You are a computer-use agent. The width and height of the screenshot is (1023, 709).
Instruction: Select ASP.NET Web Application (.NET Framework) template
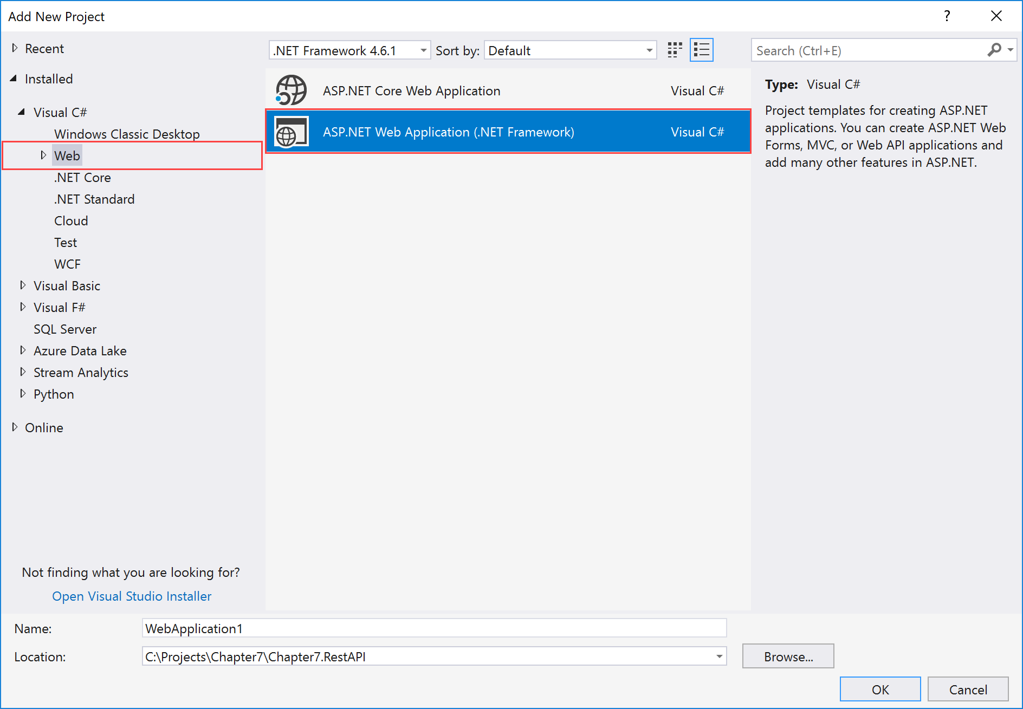[508, 132]
